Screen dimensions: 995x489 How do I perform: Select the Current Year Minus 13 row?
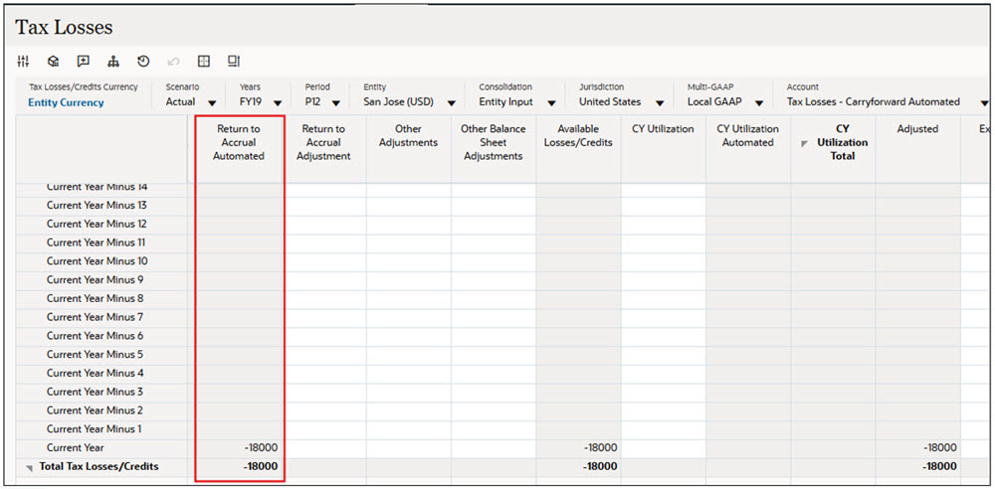click(101, 206)
